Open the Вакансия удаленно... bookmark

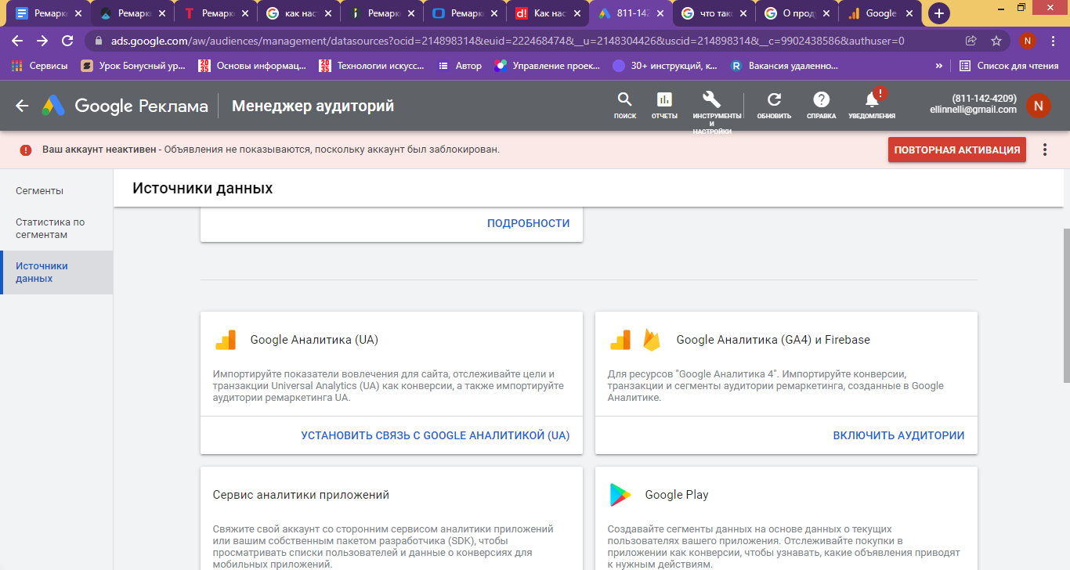point(784,66)
